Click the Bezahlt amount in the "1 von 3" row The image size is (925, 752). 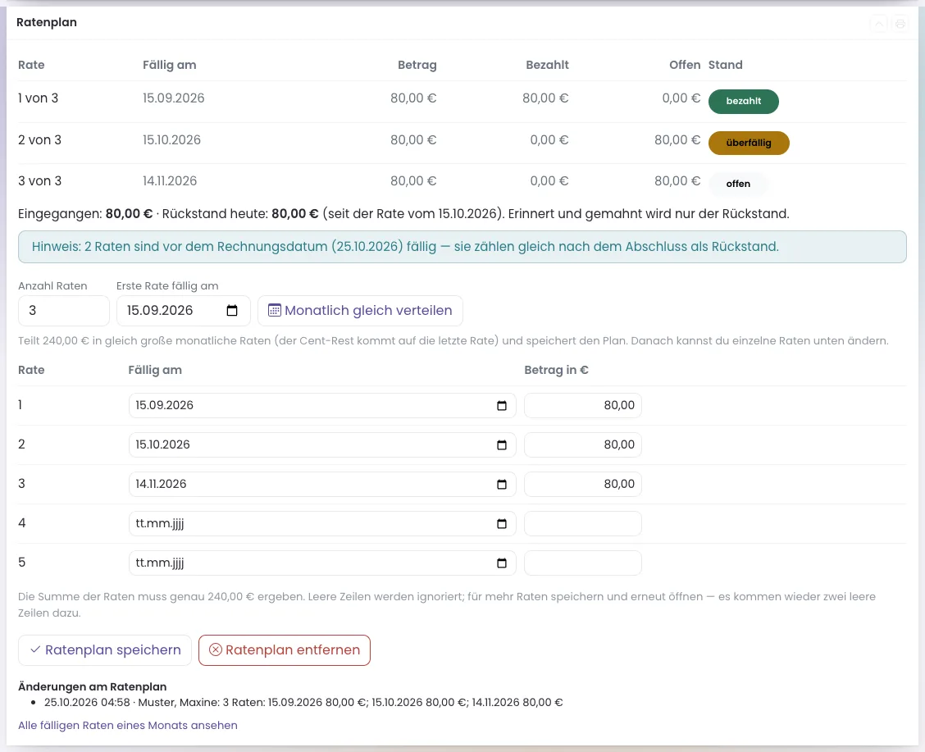click(x=545, y=98)
